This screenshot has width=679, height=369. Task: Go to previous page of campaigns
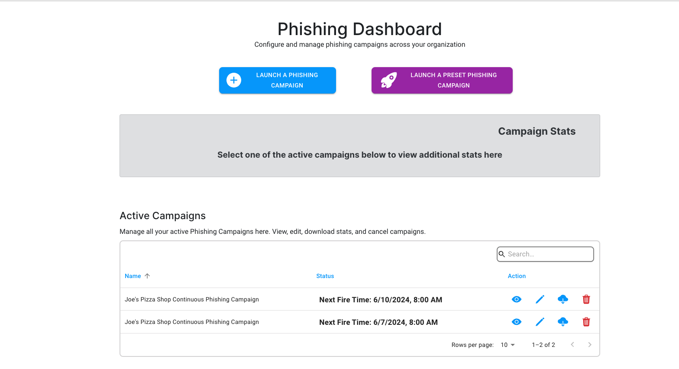572,345
